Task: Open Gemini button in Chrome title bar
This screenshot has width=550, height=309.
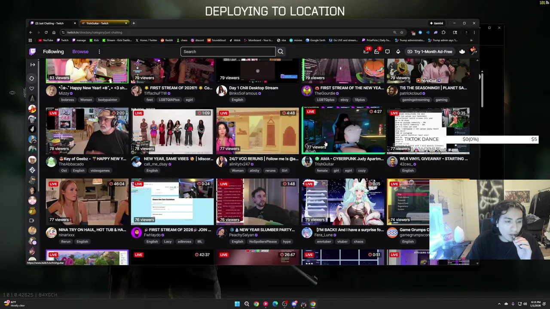Action: pyautogui.click(x=436, y=23)
